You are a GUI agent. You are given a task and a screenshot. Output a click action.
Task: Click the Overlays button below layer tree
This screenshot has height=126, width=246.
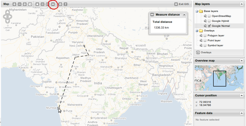click(x=204, y=52)
